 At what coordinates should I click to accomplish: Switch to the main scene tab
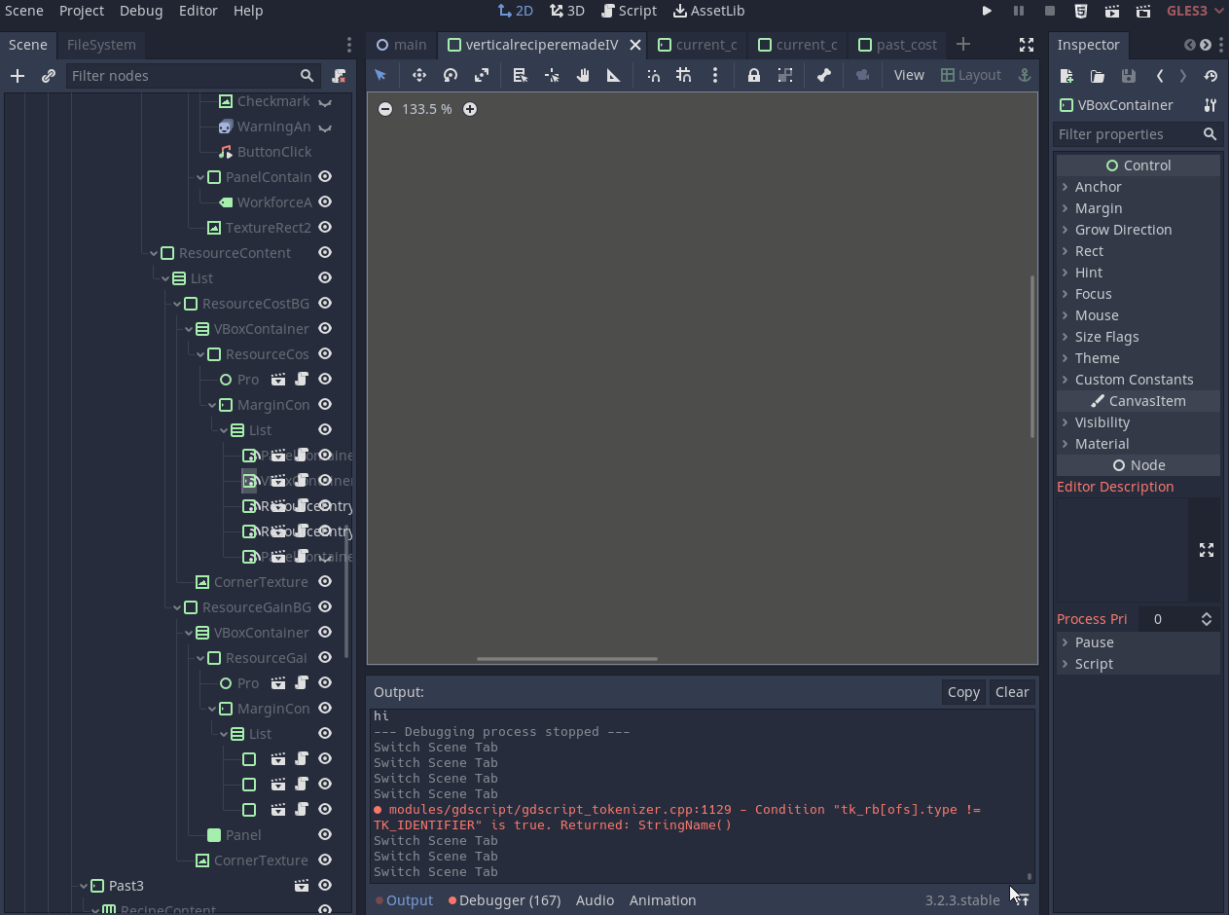tap(402, 45)
